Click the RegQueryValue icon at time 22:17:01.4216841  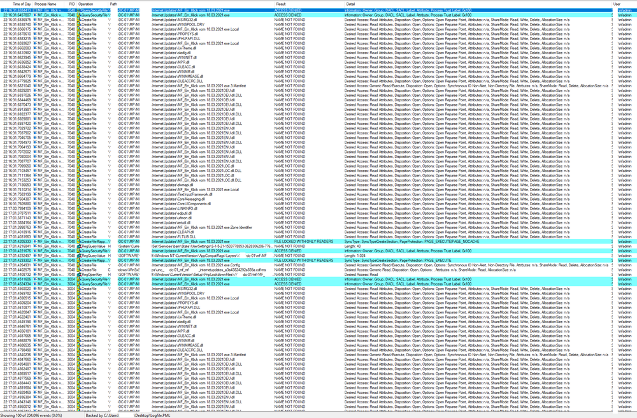point(80,246)
